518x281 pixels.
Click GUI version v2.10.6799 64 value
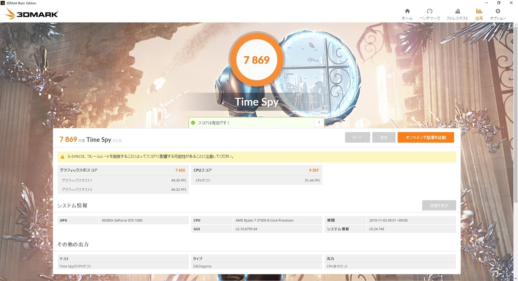click(x=246, y=229)
